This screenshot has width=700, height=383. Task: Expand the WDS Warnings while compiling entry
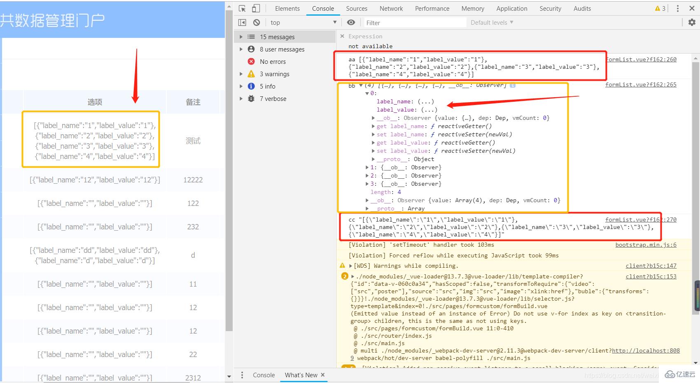(351, 266)
